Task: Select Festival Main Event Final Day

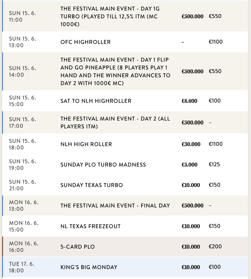Action: click(x=115, y=206)
